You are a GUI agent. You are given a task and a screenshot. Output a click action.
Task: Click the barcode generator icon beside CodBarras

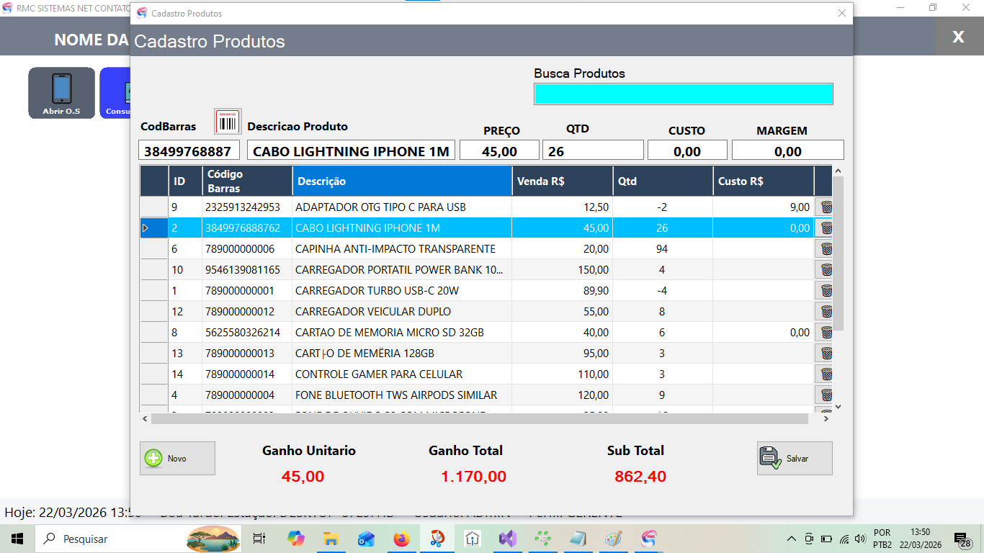[x=228, y=122]
